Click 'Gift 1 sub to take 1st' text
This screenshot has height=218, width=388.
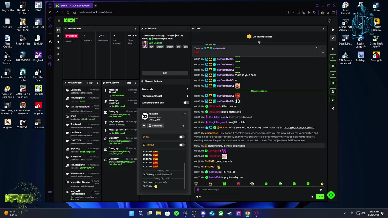pyautogui.click(x=262, y=37)
